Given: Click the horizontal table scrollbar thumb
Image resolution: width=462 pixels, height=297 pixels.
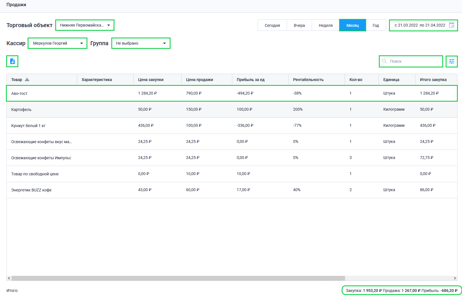Looking at the screenshot, I should [x=178, y=278].
